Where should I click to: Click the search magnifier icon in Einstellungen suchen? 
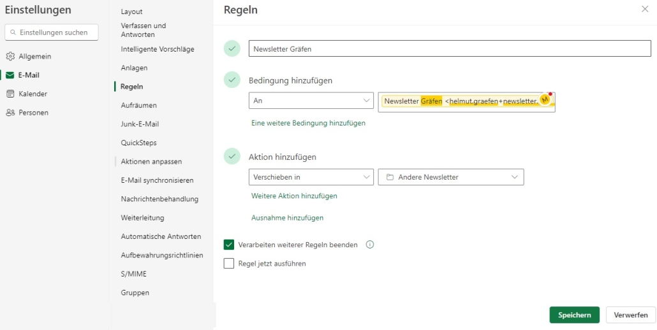point(13,32)
